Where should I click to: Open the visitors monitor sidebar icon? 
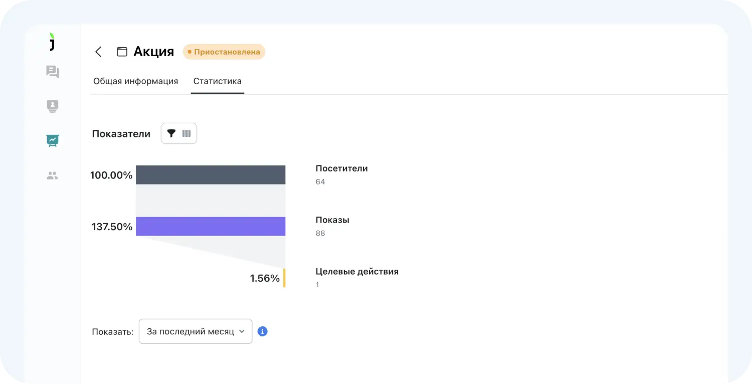click(x=53, y=106)
